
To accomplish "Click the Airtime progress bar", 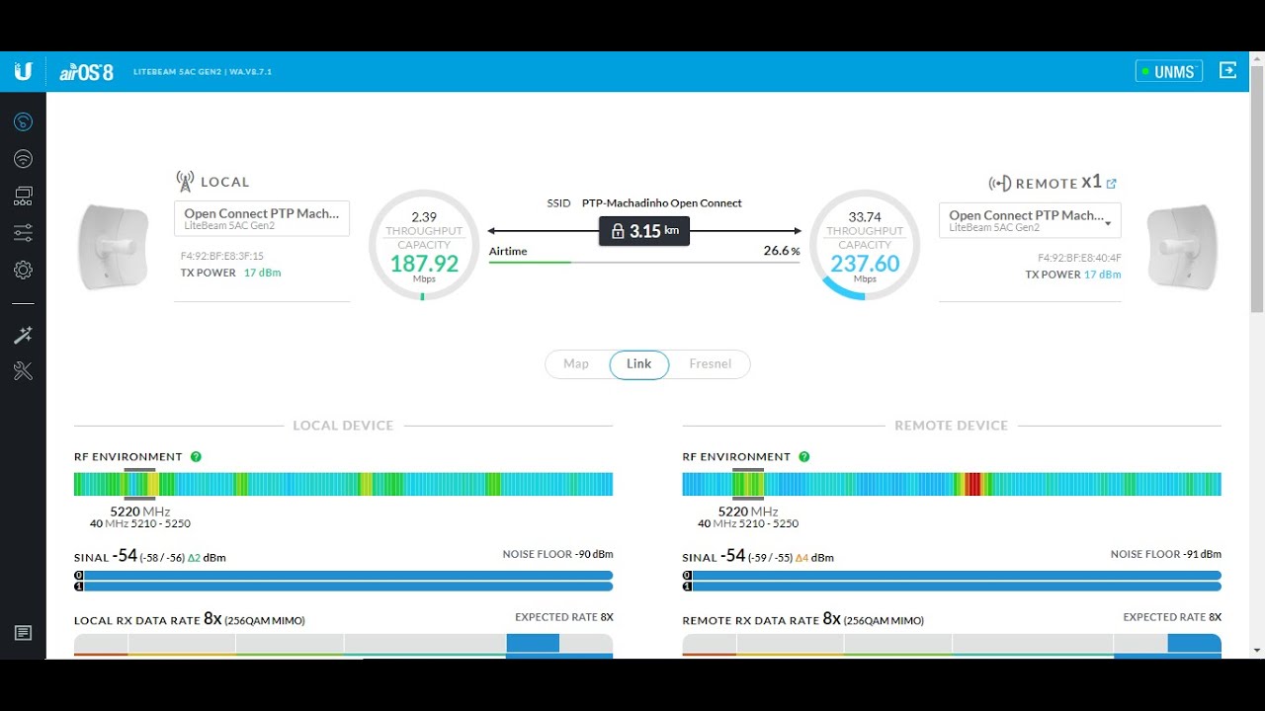I will point(644,263).
